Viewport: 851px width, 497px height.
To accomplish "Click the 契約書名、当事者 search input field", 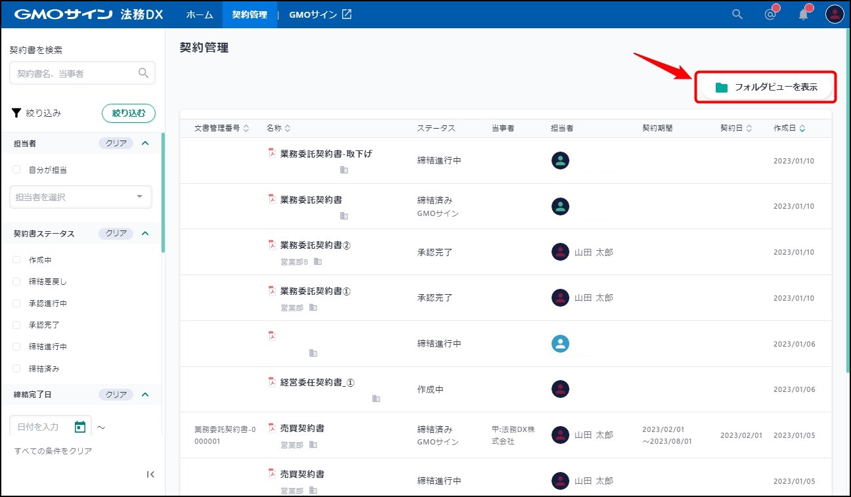I will (74, 74).
